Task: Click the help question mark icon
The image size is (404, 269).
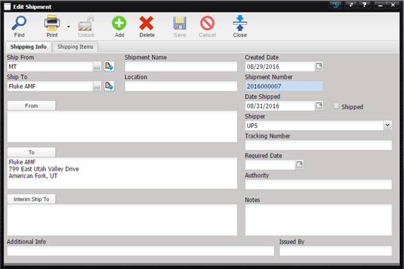Action: 364,5
